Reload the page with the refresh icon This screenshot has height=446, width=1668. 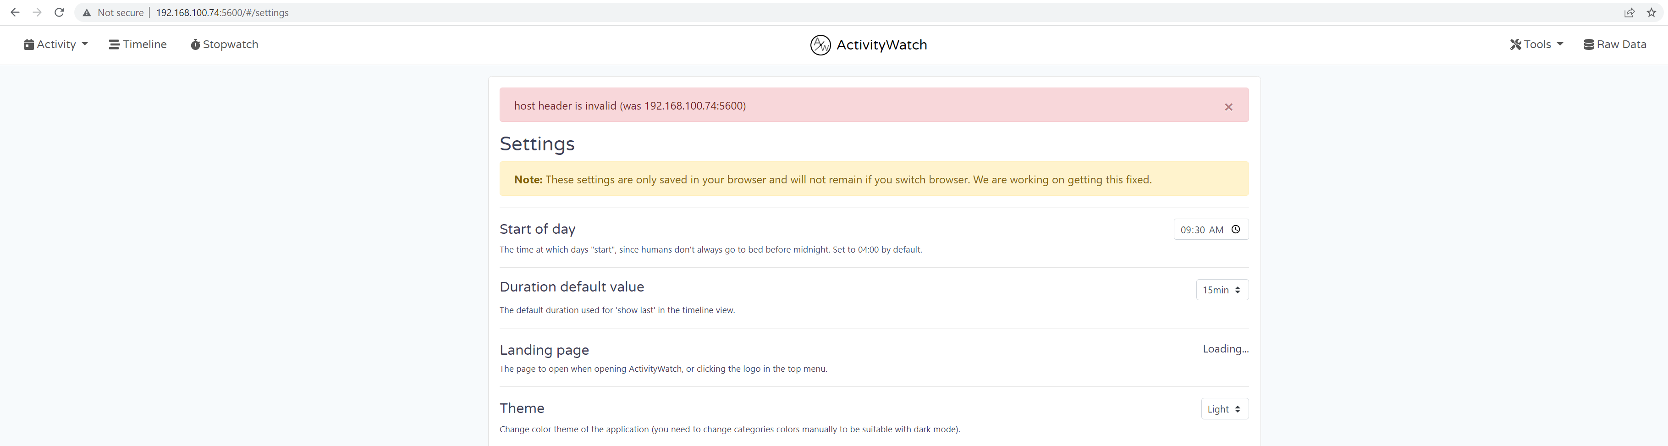[59, 12]
